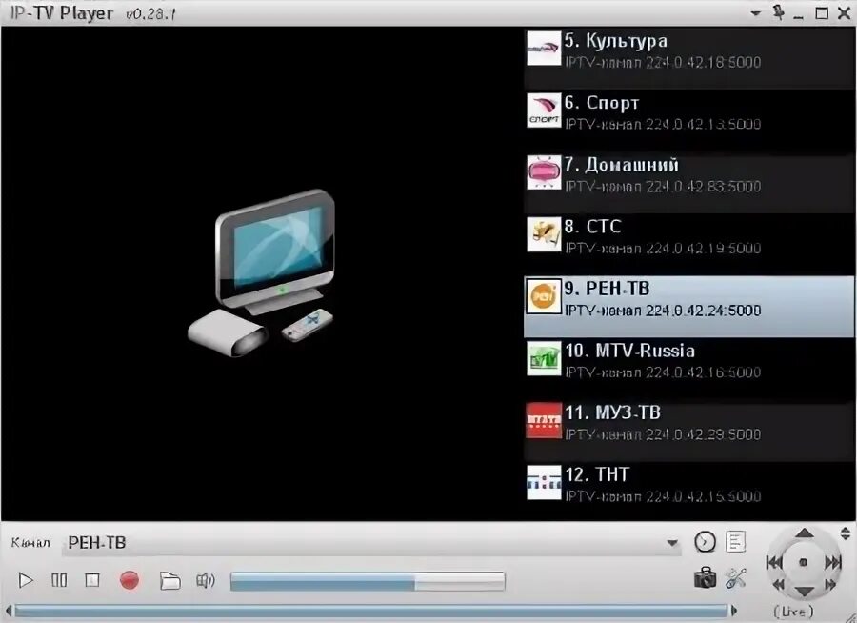Viewport: 857px width, 623px height.
Task: Go to next channel with skip-forward button
Action: (x=833, y=562)
